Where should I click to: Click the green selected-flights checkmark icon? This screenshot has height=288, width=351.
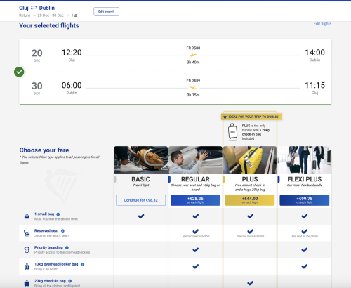tap(19, 72)
